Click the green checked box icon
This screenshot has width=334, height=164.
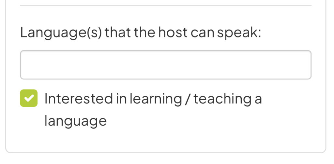(x=29, y=98)
